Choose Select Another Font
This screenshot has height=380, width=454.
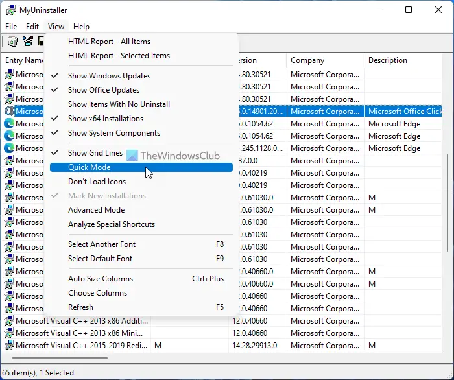(x=141, y=244)
